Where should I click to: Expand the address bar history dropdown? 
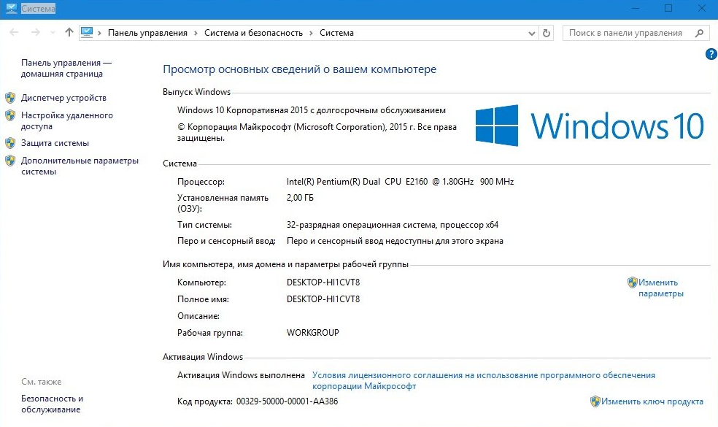pos(531,33)
